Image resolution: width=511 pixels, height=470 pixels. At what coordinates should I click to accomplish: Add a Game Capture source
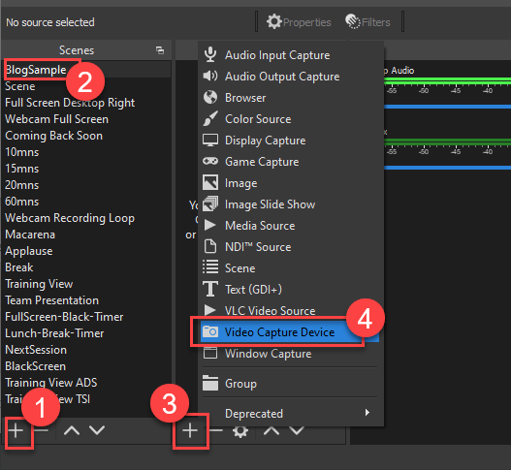(x=290, y=162)
